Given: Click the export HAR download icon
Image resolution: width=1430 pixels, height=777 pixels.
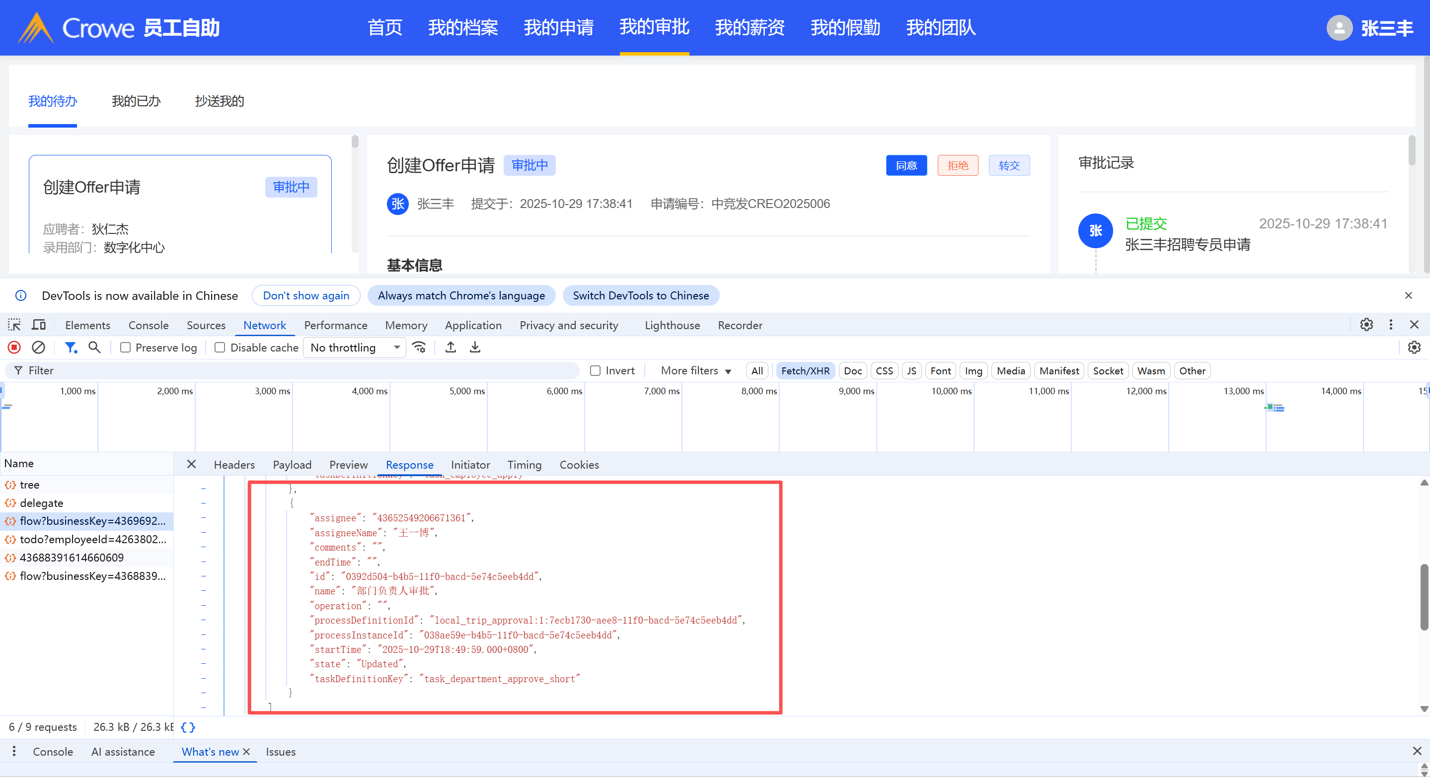Looking at the screenshot, I should pos(475,348).
